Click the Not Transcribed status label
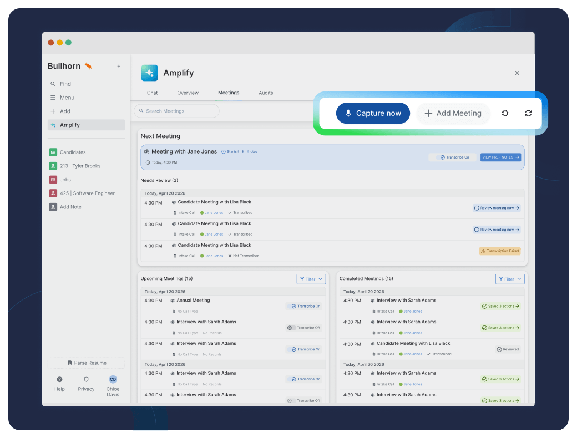 tap(244, 256)
